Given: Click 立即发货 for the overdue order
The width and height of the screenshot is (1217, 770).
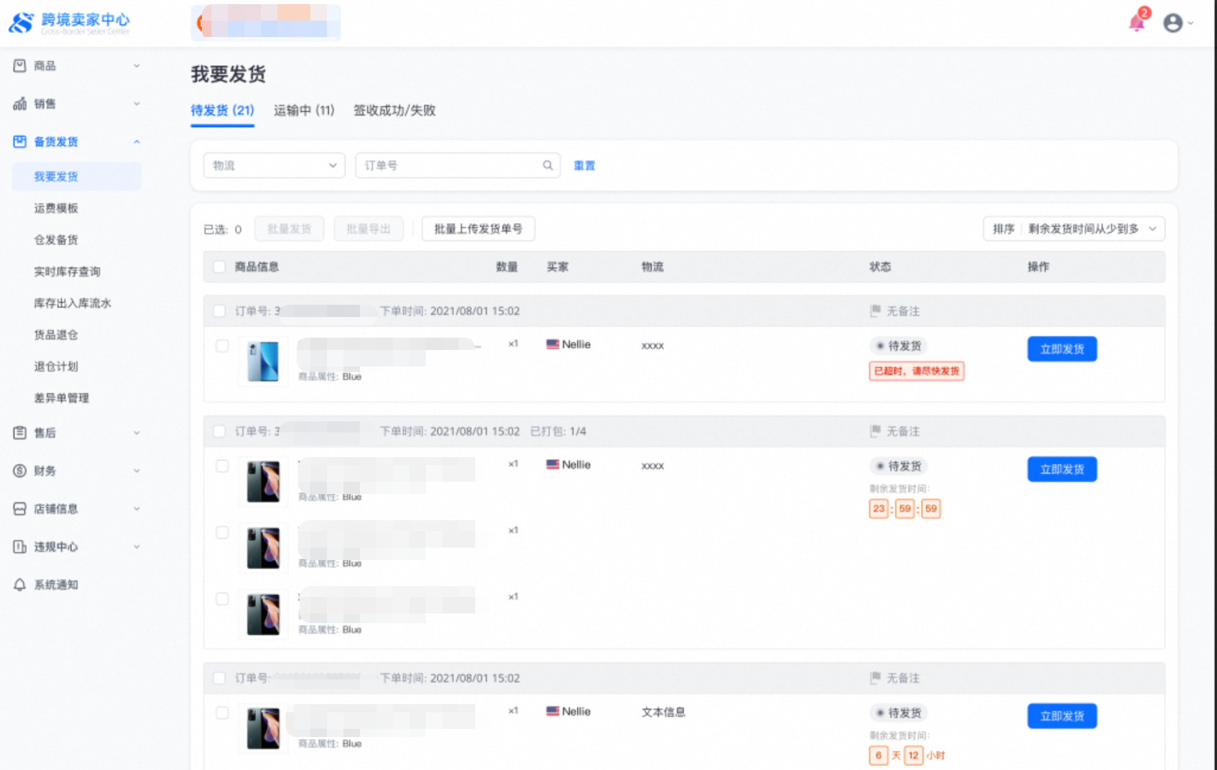Looking at the screenshot, I should (x=1061, y=349).
